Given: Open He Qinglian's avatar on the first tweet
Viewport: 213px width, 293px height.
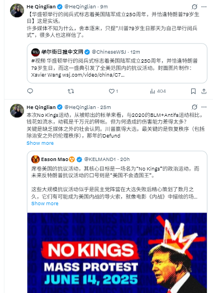Looking at the screenshot, I should (17, 11).
